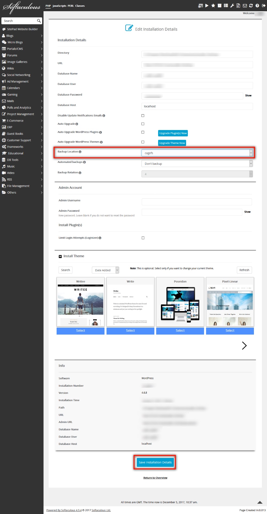Click the Write theme preview thumbnail
The width and height of the screenshot is (267, 514).
pos(130,305)
